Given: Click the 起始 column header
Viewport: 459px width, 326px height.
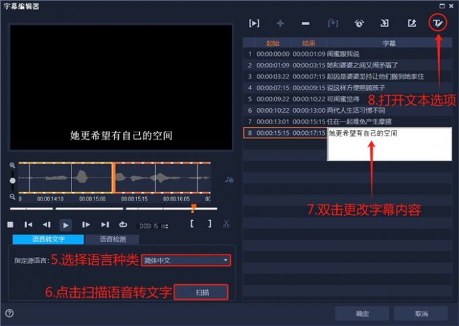Looking at the screenshot, I should click(x=273, y=43).
